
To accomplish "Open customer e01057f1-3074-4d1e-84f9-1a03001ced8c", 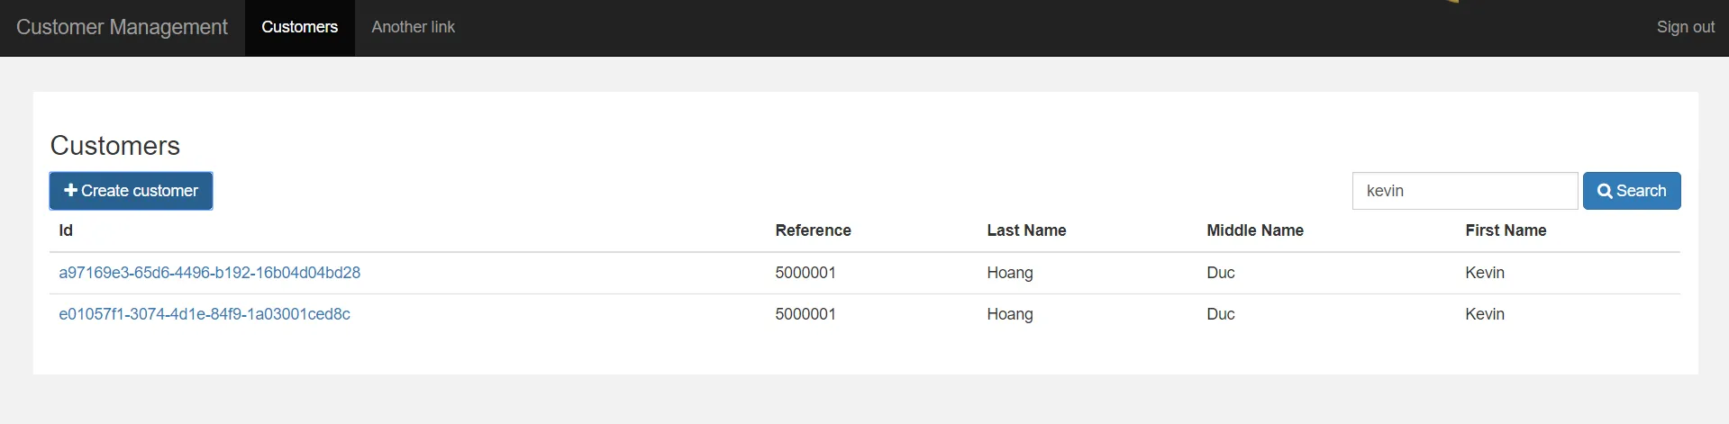I will [205, 314].
